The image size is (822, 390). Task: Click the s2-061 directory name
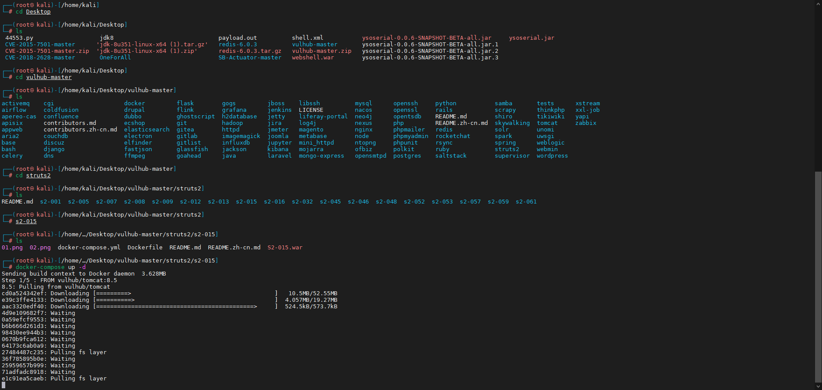click(x=526, y=202)
